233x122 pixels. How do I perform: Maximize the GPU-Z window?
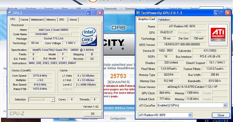(222, 13)
